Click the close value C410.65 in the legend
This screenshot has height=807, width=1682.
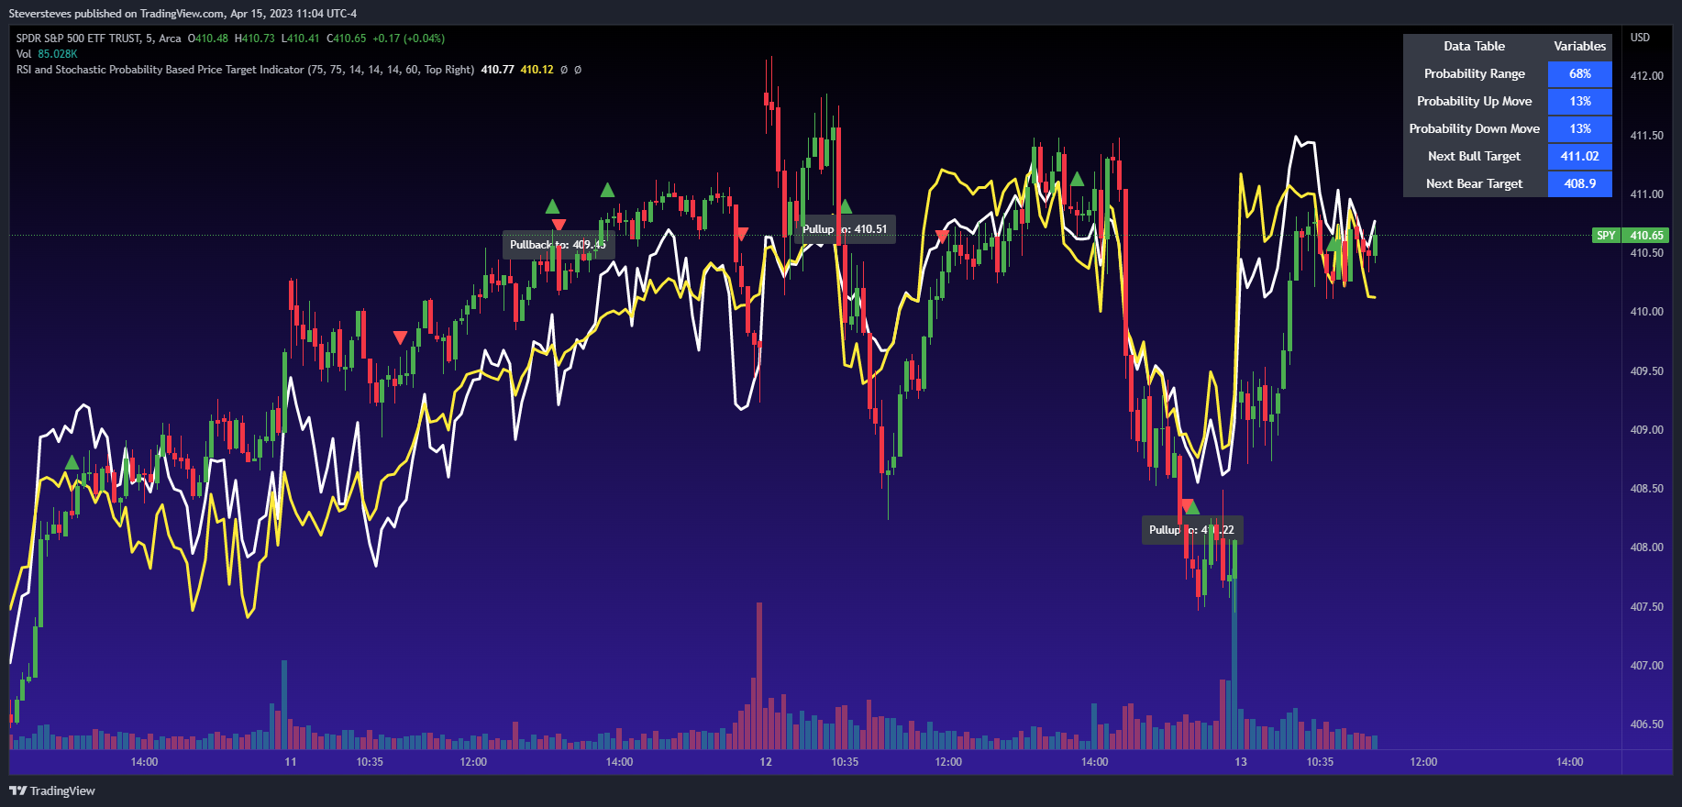[347, 39]
